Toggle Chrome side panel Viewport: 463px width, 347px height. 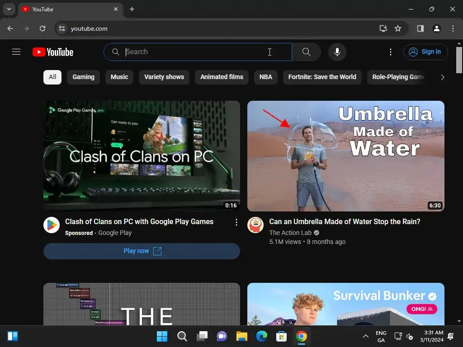420,28
